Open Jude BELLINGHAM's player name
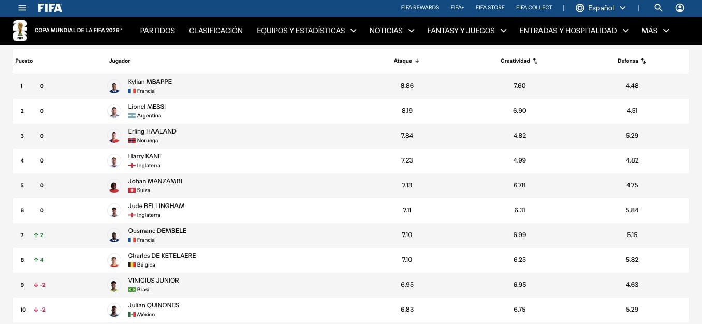This screenshot has width=702, height=324. 156,206
